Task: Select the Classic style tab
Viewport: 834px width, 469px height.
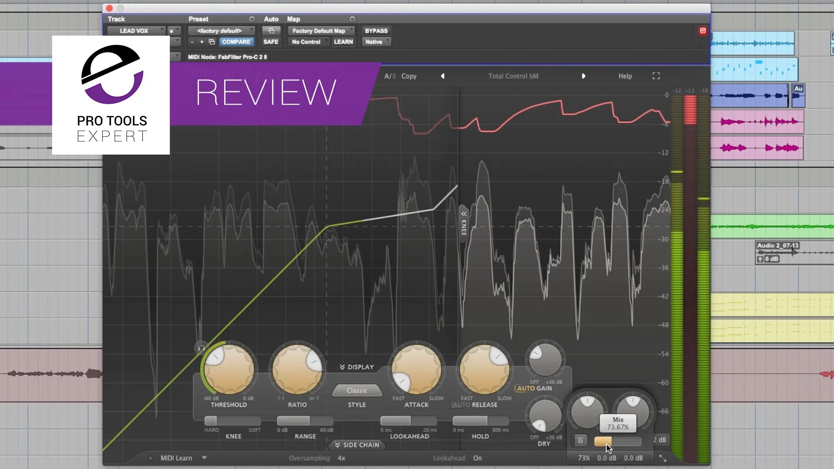Action: 356,390
